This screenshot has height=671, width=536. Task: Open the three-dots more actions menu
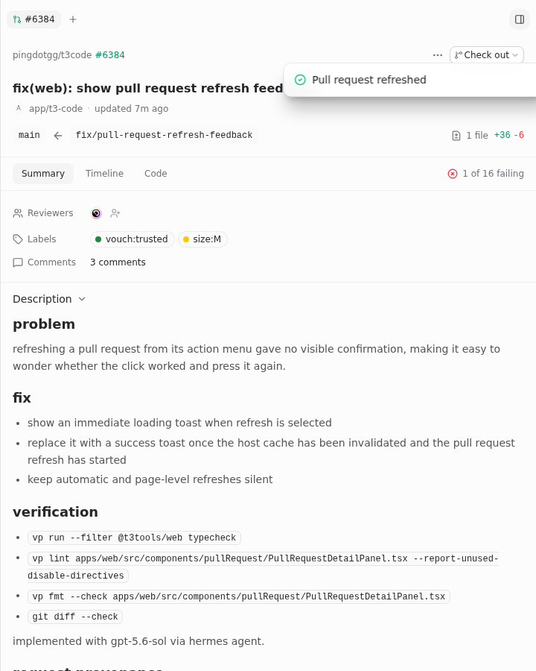click(x=437, y=54)
